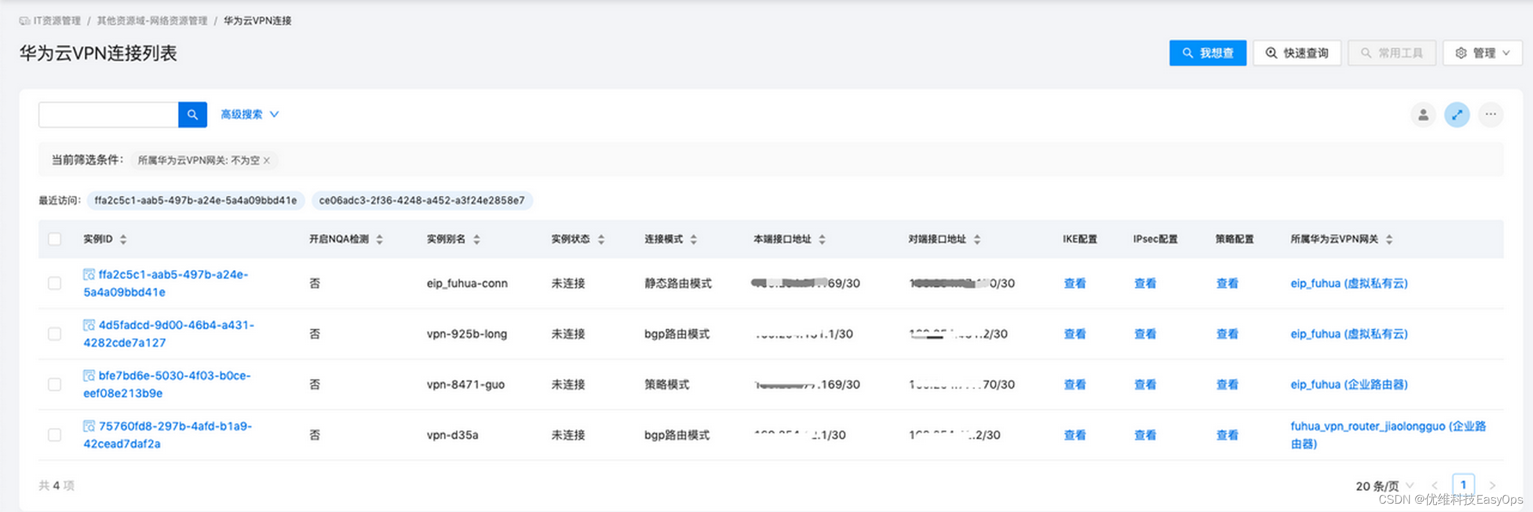This screenshot has width=1533, height=512.
Task: Sort by 实例状态 column arrows
Action: coord(601,239)
